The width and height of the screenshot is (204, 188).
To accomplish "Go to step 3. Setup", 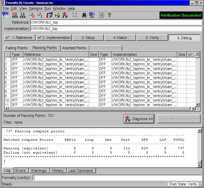I will 88,38.
